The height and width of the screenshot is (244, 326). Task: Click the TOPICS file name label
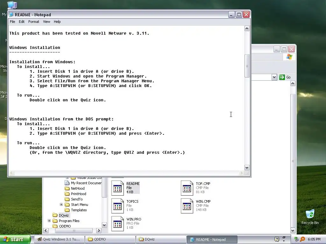(x=132, y=201)
